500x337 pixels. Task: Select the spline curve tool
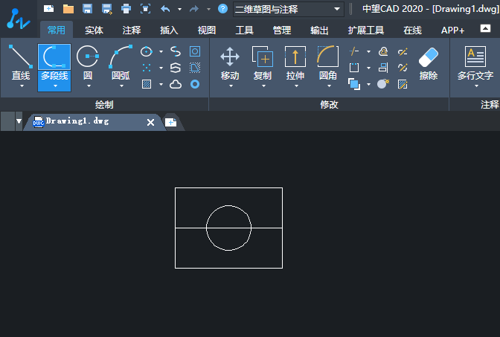176,51
